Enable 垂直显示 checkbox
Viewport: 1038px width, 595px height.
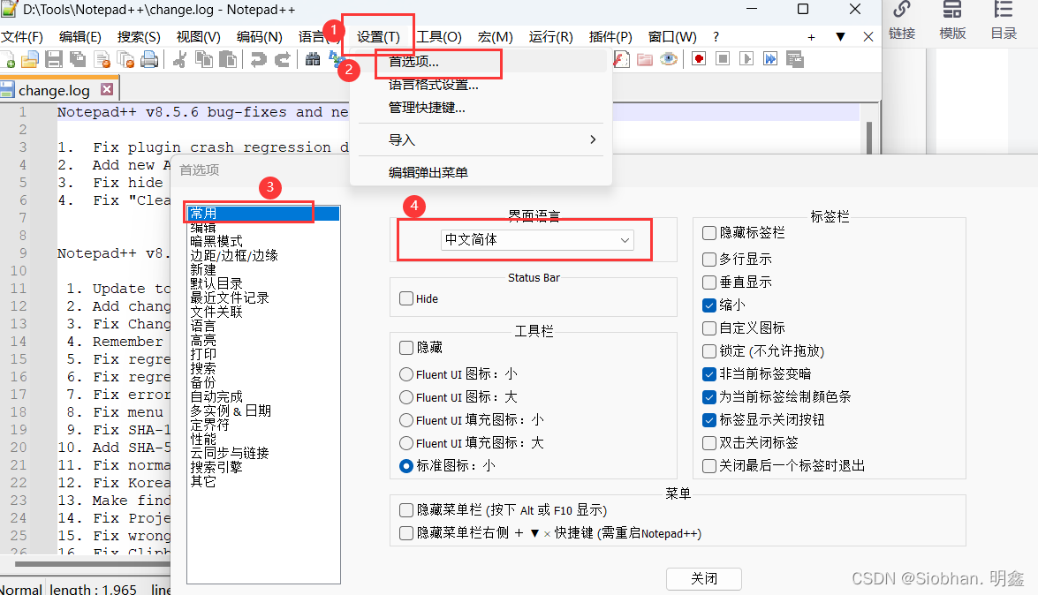click(x=709, y=282)
